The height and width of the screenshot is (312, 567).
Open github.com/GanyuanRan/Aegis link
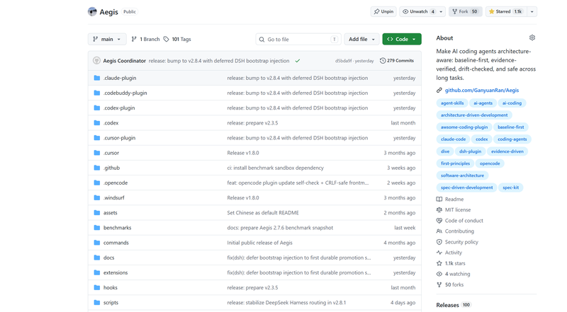[482, 91]
